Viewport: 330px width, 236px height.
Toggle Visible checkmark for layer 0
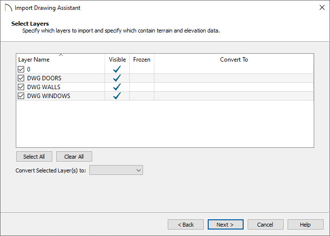click(117, 69)
